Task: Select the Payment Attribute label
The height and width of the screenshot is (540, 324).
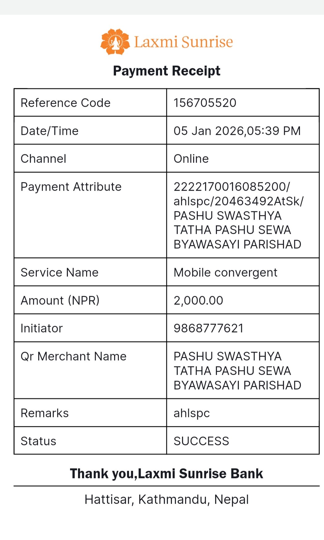Action: point(71,187)
